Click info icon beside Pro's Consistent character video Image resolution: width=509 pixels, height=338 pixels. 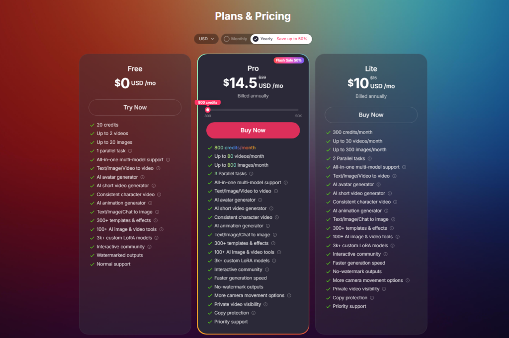[277, 217]
